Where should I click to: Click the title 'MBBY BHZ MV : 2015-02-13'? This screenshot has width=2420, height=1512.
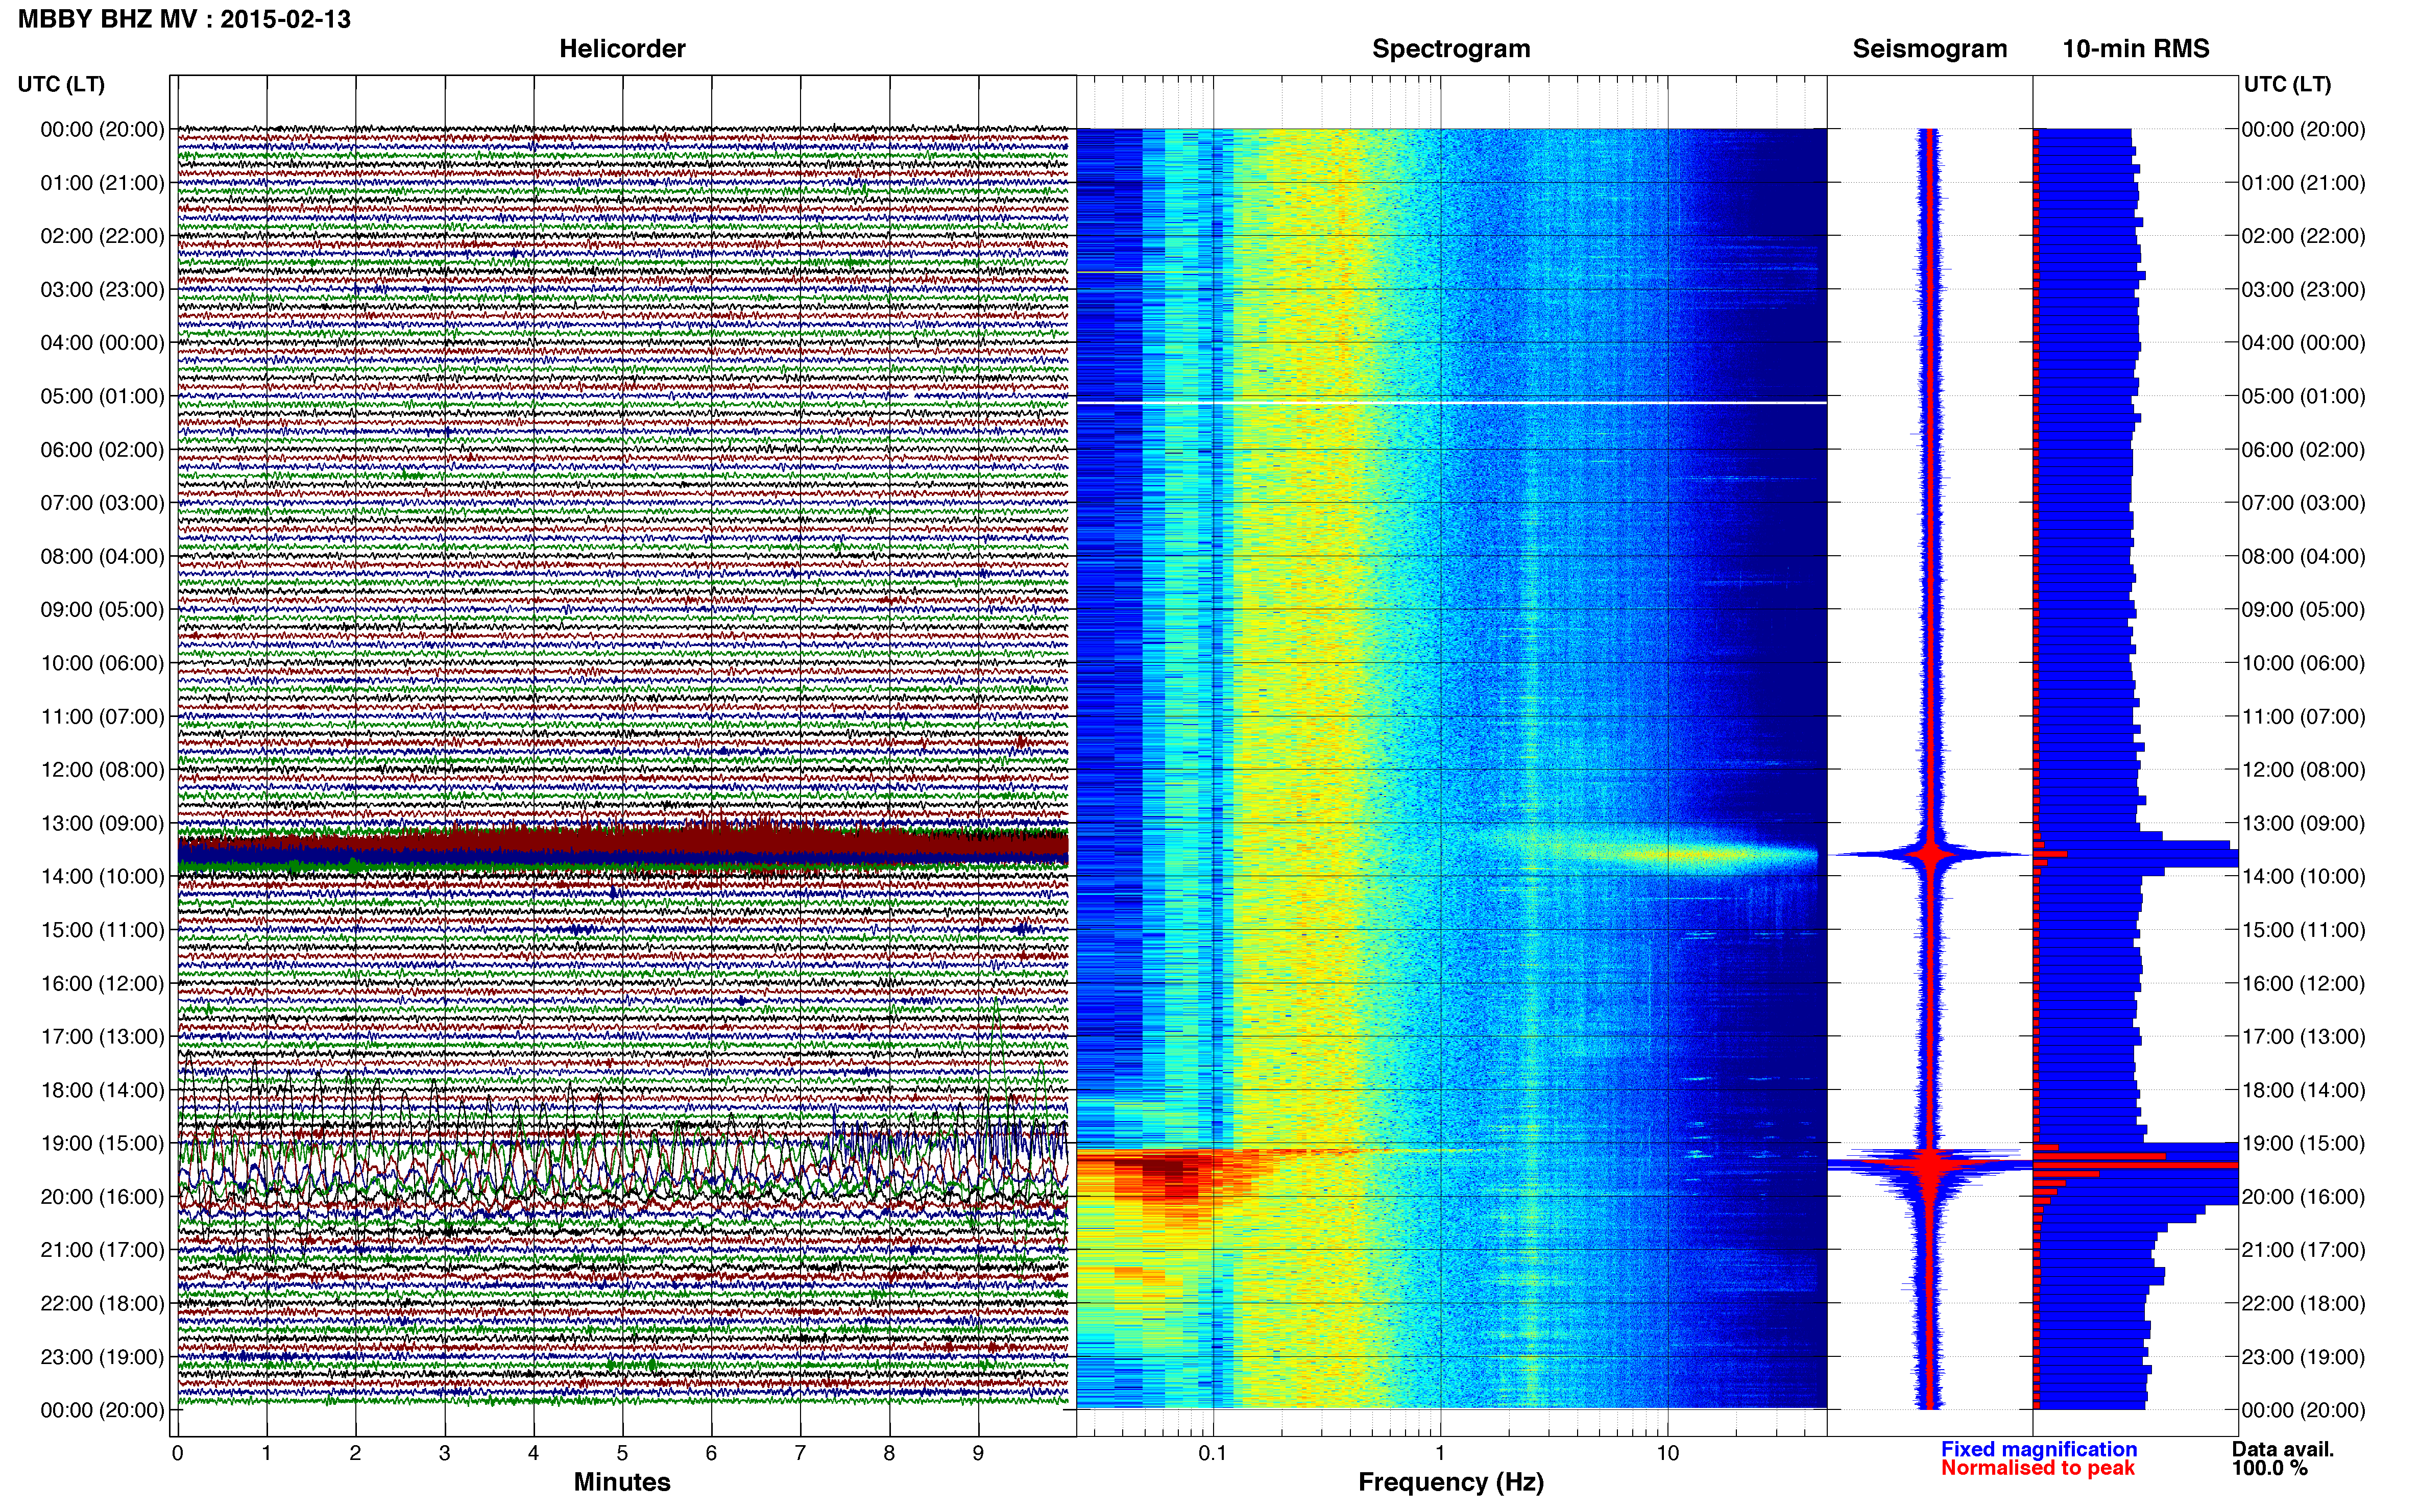click(x=184, y=19)
